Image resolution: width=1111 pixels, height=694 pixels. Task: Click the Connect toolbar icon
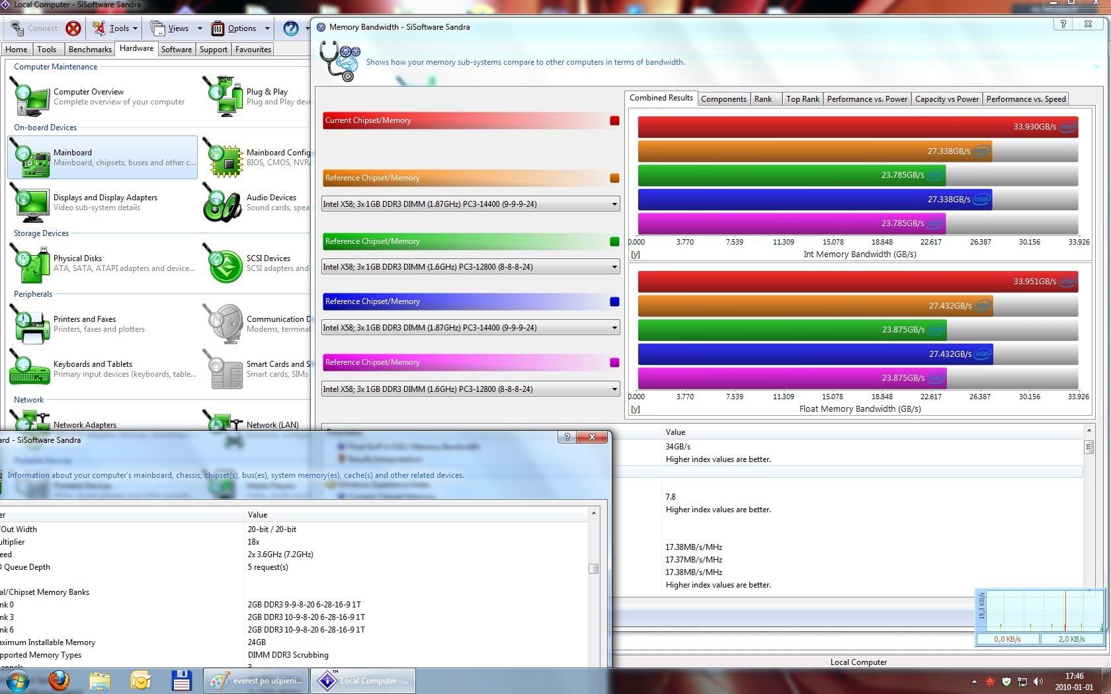(x=17, y=28)
